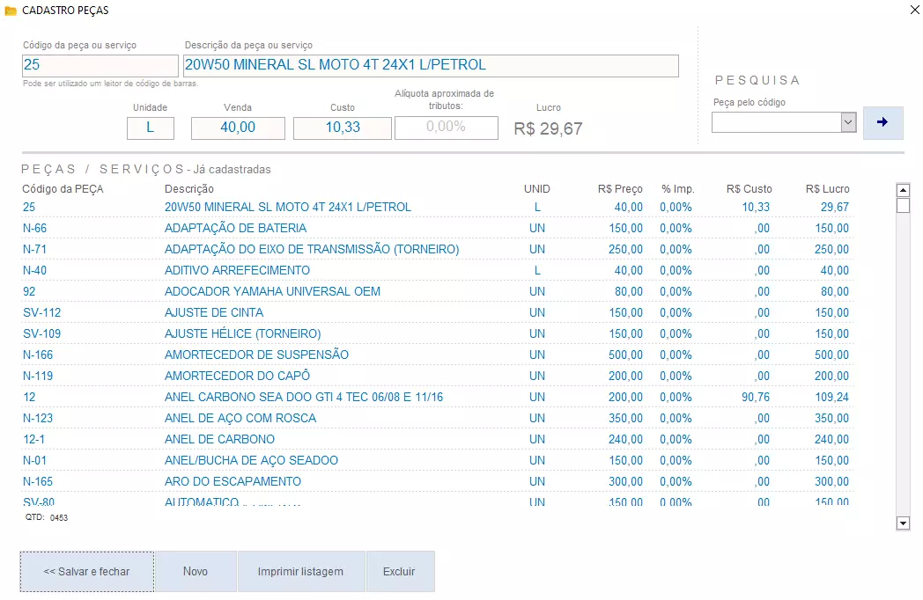Click part code 'N-166'
The height and width of the screenshot is (600, 923).
click(x=38, y=355)
